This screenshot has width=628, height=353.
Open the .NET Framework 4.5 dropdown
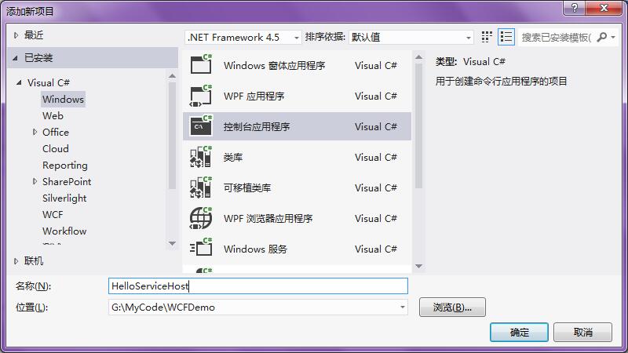tap(243, 37)
